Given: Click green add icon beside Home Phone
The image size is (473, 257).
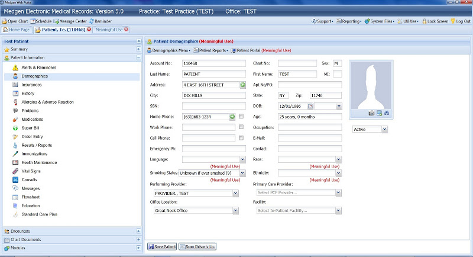Looking at the screenshot, I should click(x=232, y=117).
